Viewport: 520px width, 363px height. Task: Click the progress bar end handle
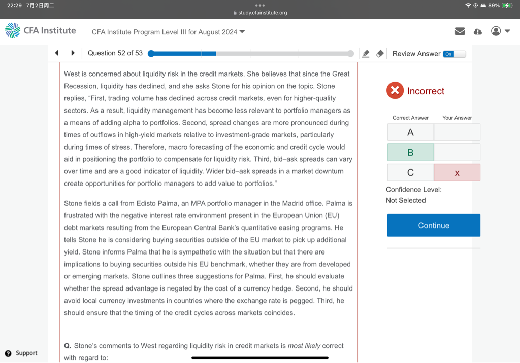350,54
